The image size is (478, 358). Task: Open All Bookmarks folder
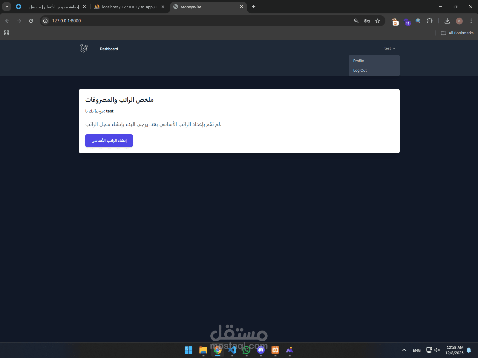(x=457, y=33)
